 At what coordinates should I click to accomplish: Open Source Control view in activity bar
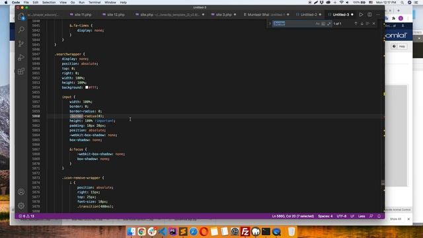tap(21, 44)
